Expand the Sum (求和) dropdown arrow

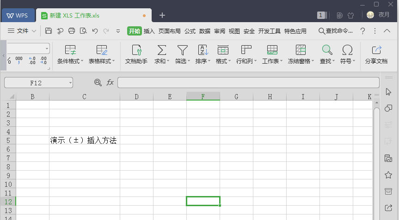(x=168, y=61)
